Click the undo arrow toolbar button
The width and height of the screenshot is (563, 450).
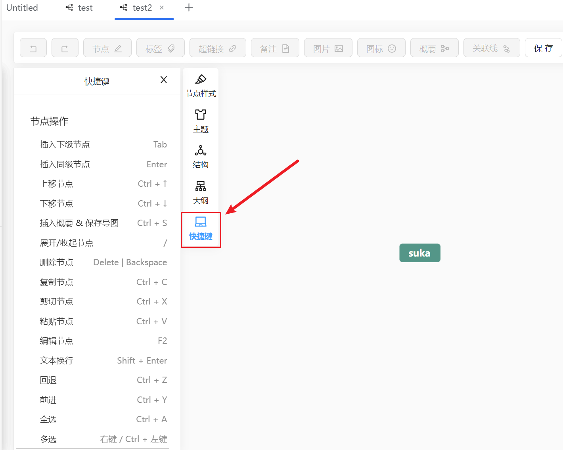pyautogui.click(x=33, y=48)
